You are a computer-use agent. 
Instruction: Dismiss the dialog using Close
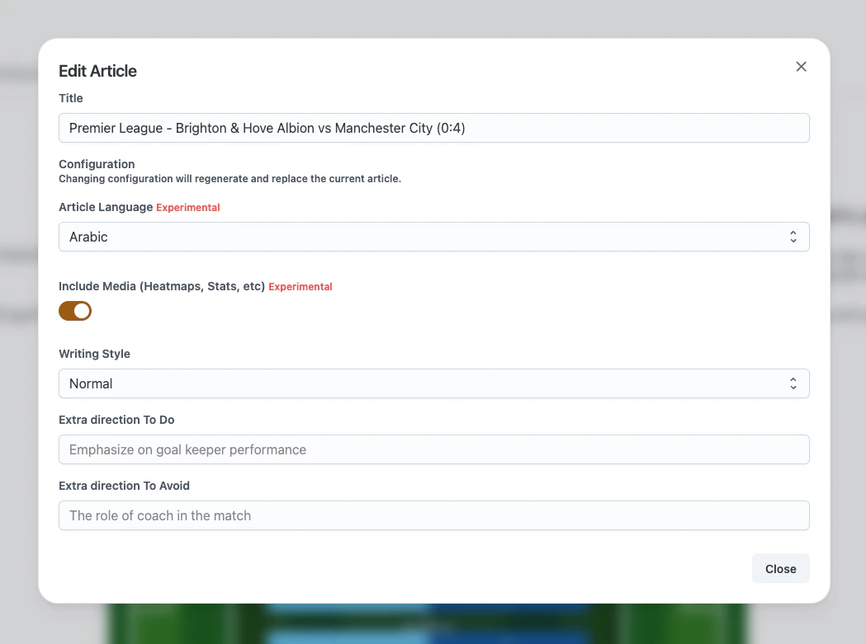click(780, 568)
